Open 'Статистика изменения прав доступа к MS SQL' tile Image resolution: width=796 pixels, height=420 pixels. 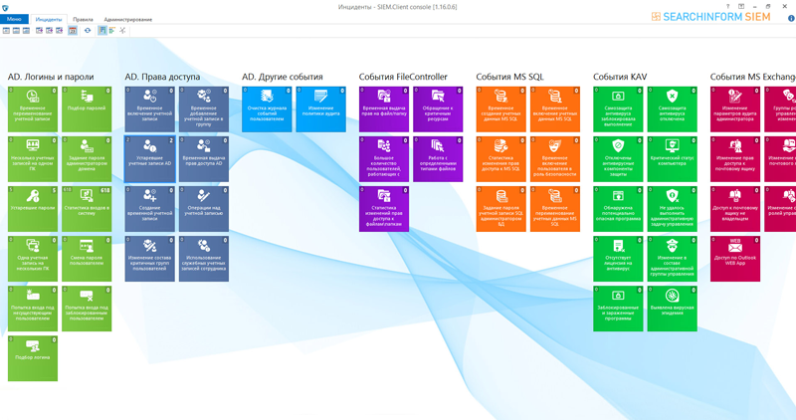pyautogui.click(x=501, y=159)
